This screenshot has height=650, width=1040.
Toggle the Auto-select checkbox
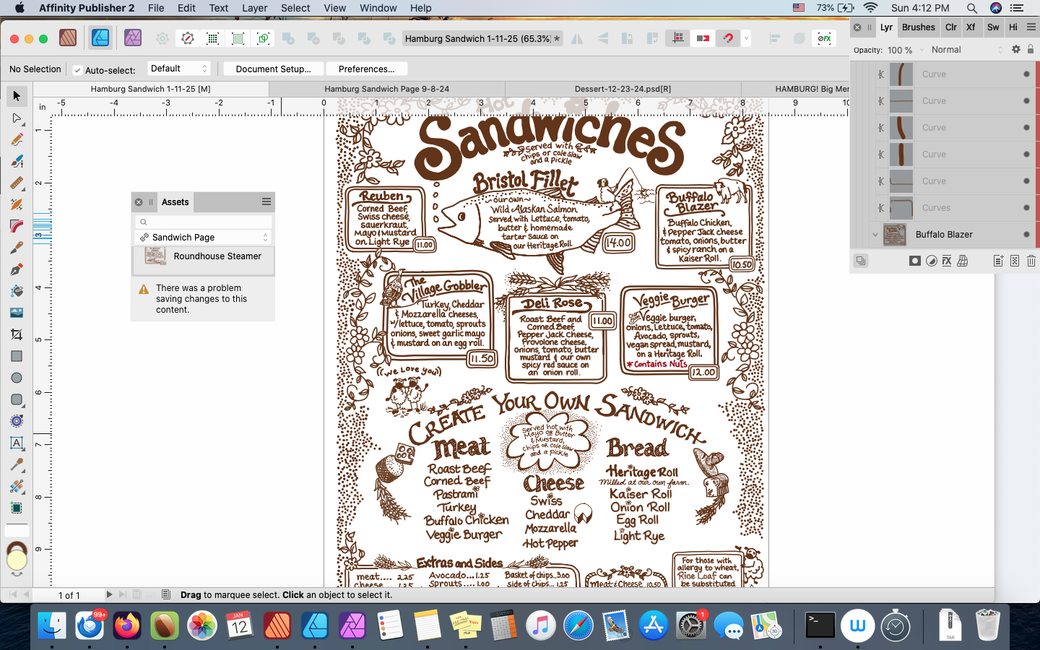click(77, 70)
